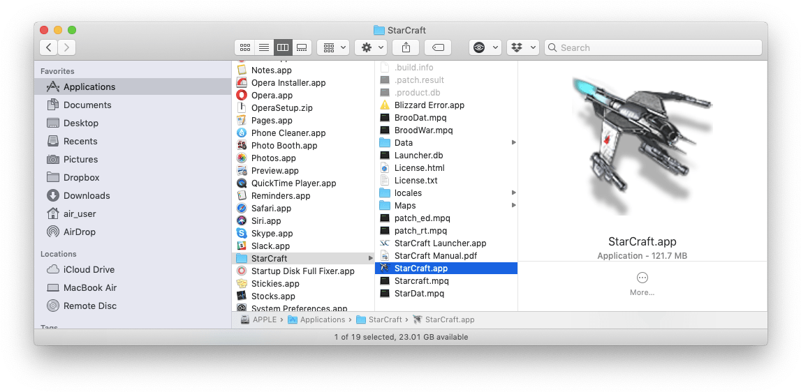
Task: Select Launcher.db file
Action: coord(446,155)
